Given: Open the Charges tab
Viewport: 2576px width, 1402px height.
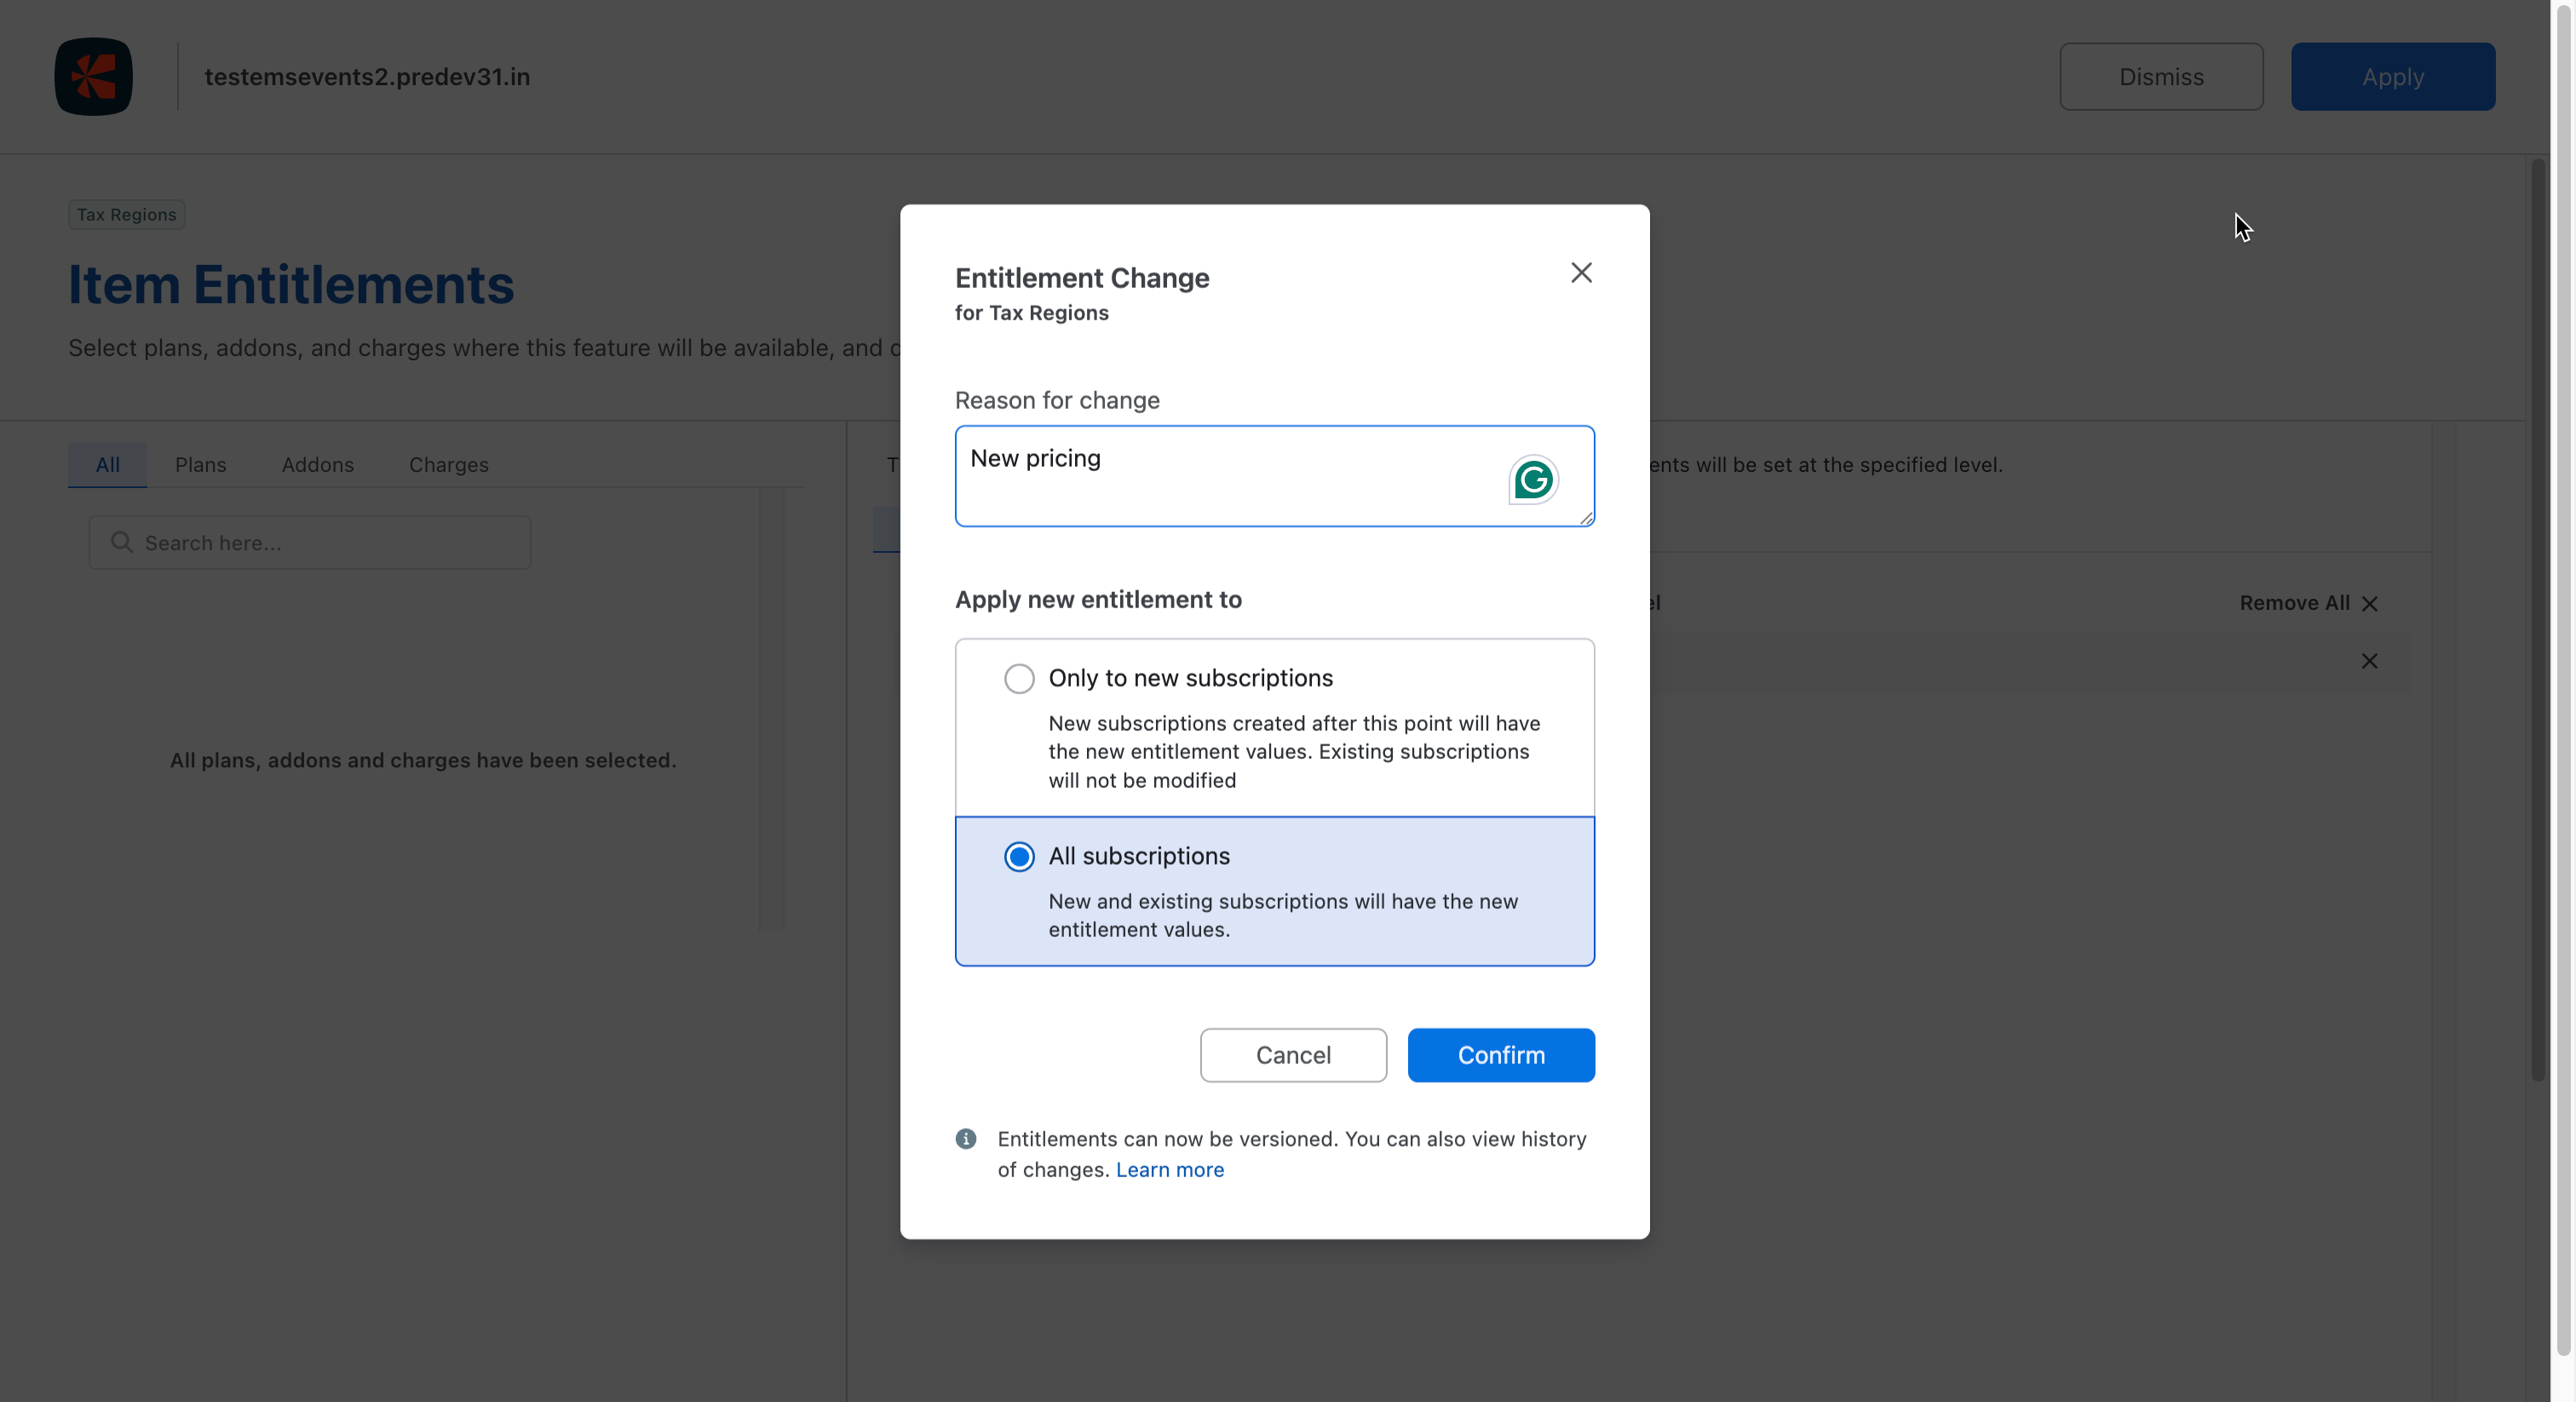Looking at the screenshot, I should [448, 465].
